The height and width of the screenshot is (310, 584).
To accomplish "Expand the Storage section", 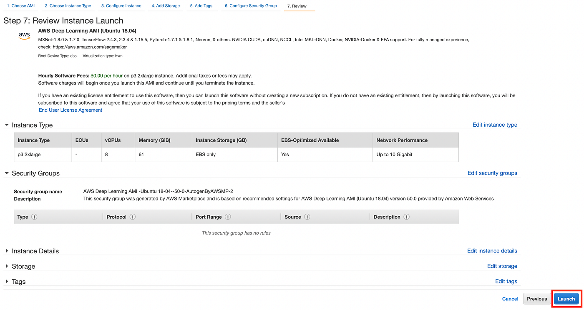I will (7, 266).
